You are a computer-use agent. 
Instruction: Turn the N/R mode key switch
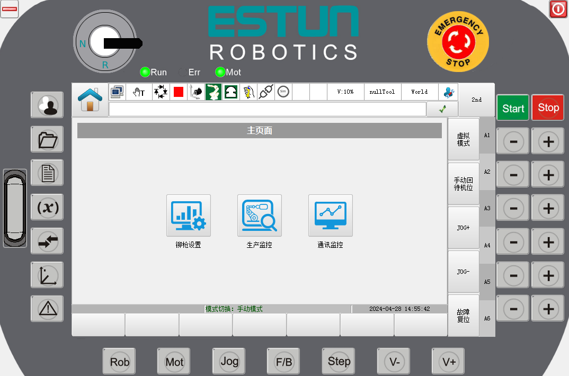click(x=105, y=42)
